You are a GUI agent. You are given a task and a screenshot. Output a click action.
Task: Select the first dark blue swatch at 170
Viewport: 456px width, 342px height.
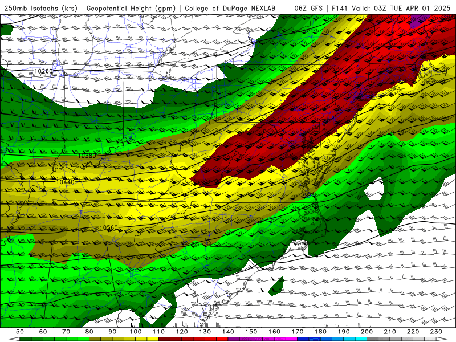click(x=303, y=339)
